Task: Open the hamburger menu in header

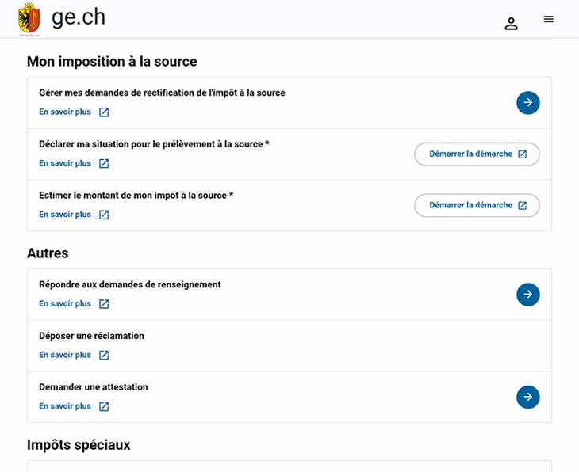Action: click(x=548, y=19)
